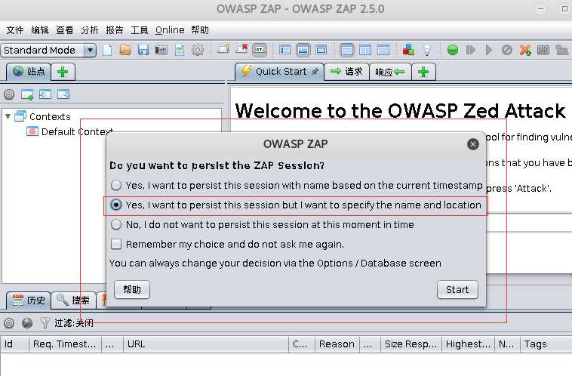Sort by the URL column header
Viewport: 572px width, 376px height.
click(205, 344)
